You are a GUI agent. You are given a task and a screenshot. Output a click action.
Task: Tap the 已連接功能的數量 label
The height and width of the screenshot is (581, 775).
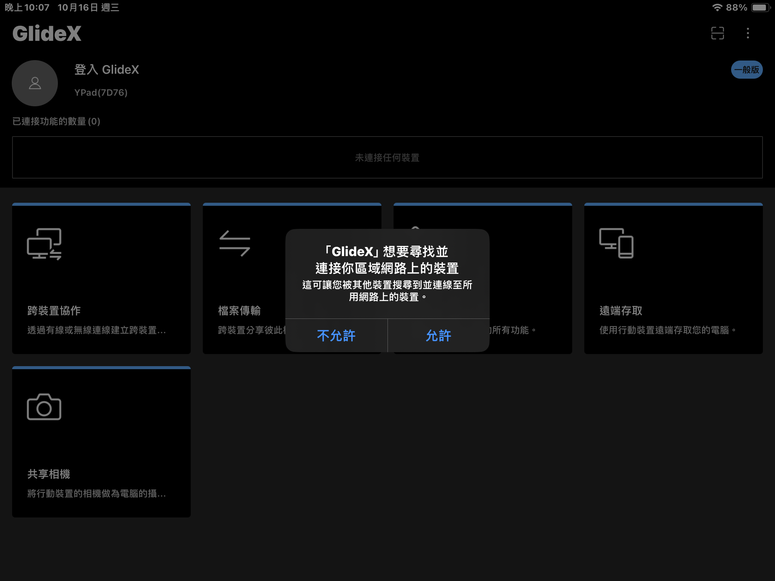pos(56,121)
